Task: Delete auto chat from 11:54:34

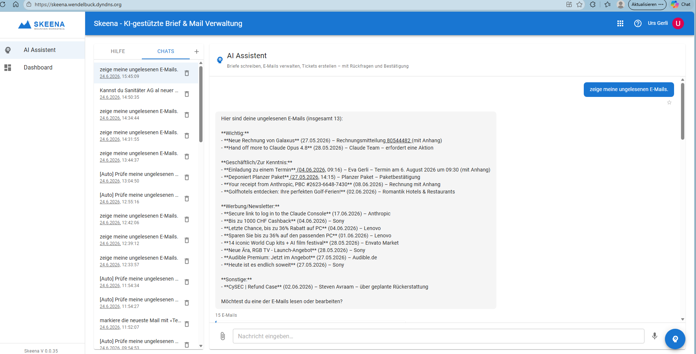Action: coord(187,282)
